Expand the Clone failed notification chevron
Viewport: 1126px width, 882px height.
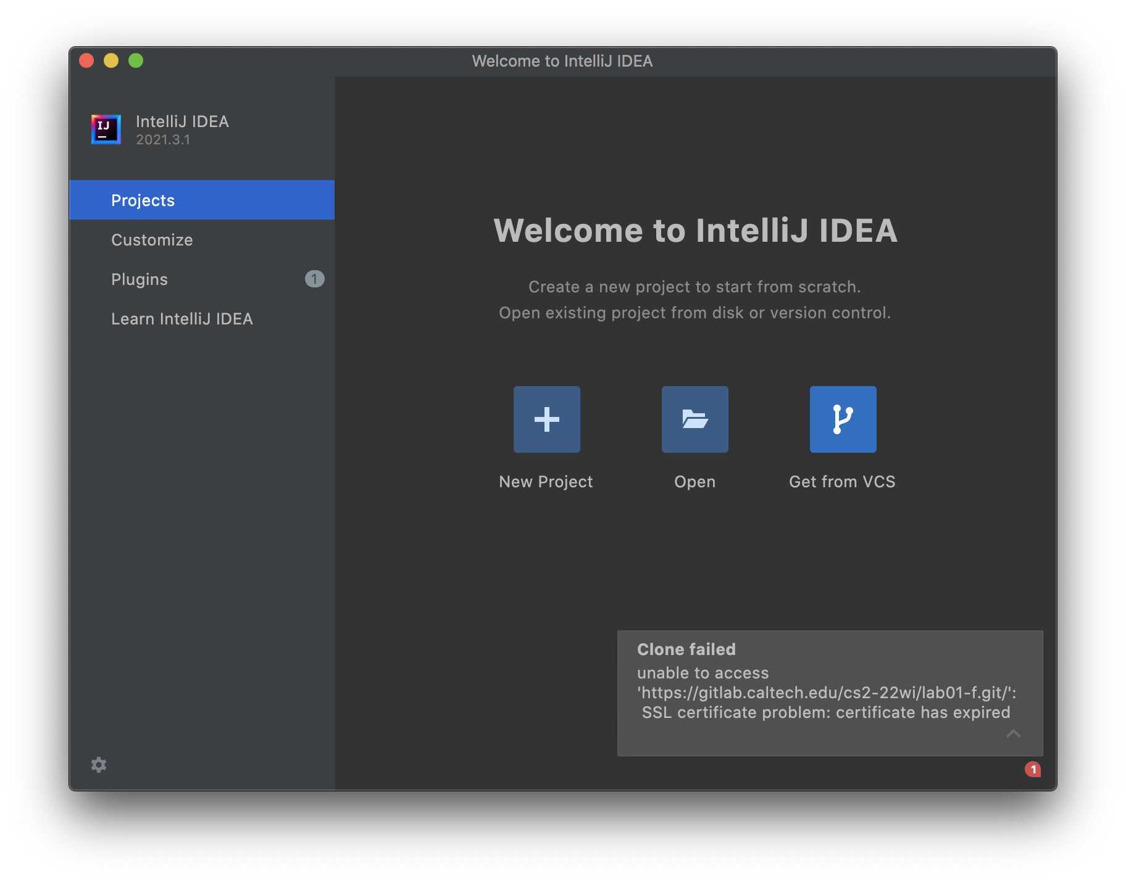pos(1014,733)
